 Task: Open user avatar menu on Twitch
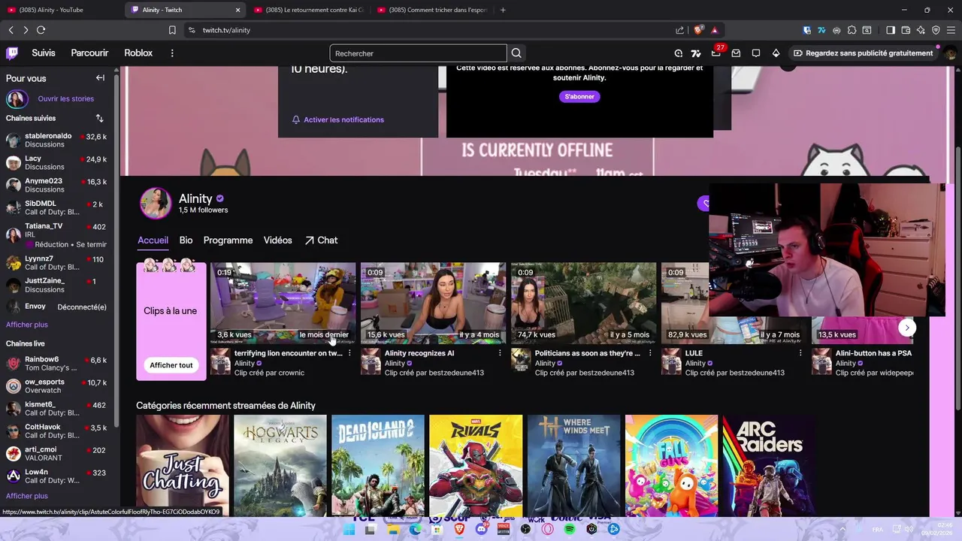pyautogui.click(x=950, y=53)
